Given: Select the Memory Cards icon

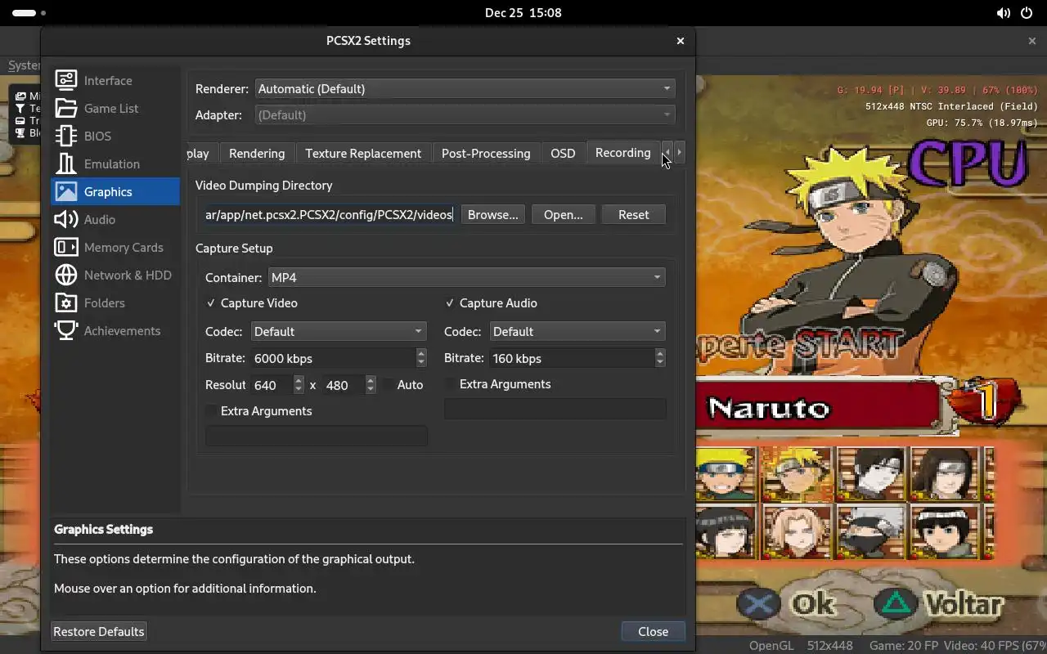Looking at the screenshot, I should pos(66,247).
